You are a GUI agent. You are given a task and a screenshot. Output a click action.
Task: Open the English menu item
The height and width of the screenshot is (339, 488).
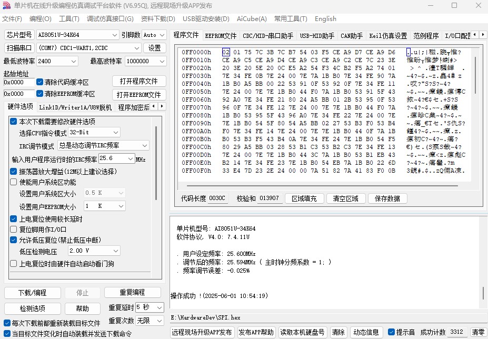click(325, 18)
